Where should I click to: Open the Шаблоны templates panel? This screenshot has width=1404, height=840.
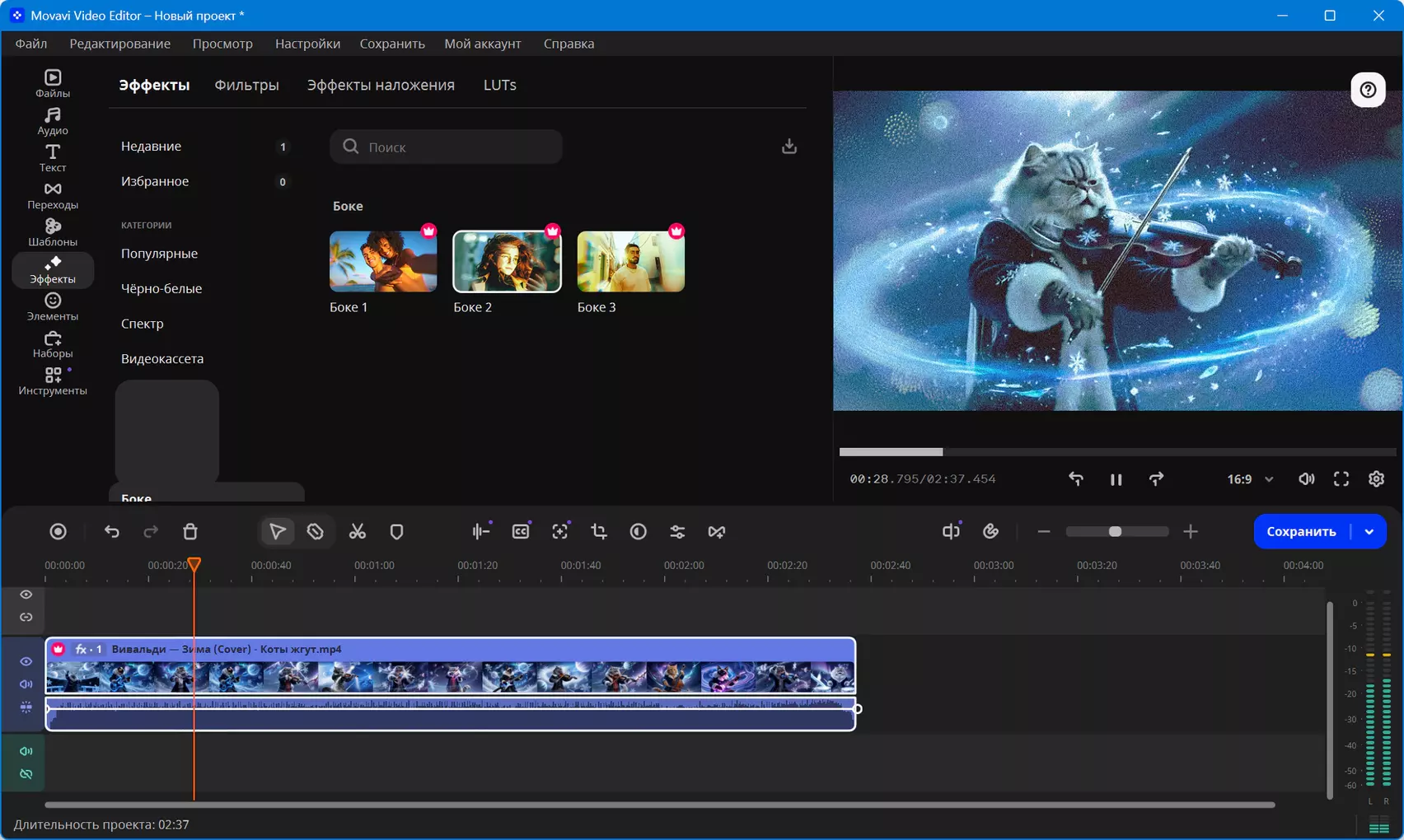[x=53, y=232]
